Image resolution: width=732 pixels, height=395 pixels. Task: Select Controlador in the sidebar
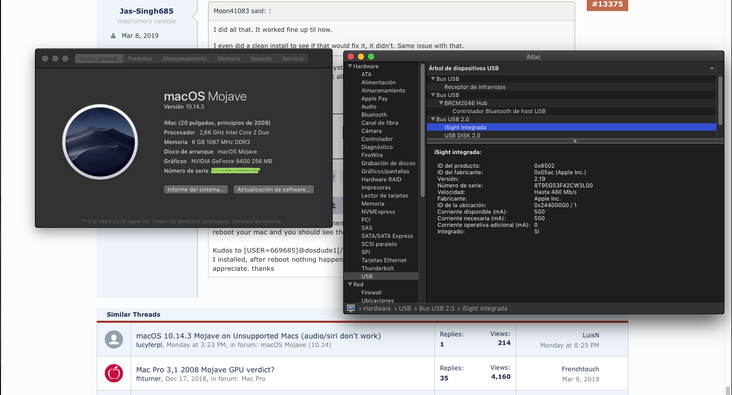tap(377, 139)
